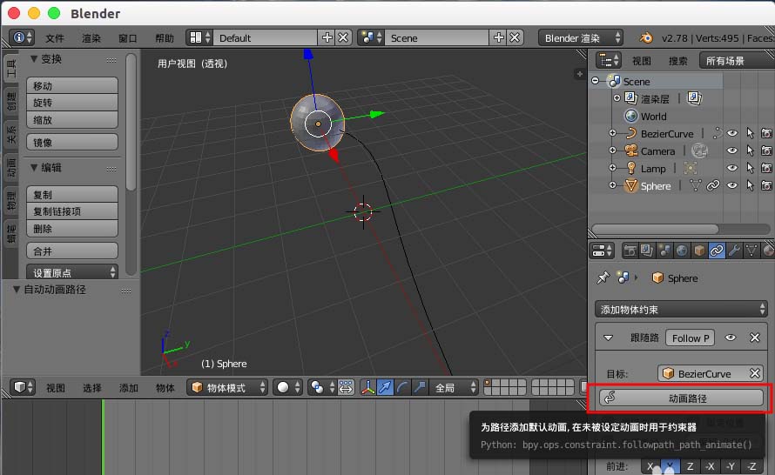775x475 pixels.
Task: Open the Object properties tab cube icon
Action: pyautogui.click(x=699, y=251)
